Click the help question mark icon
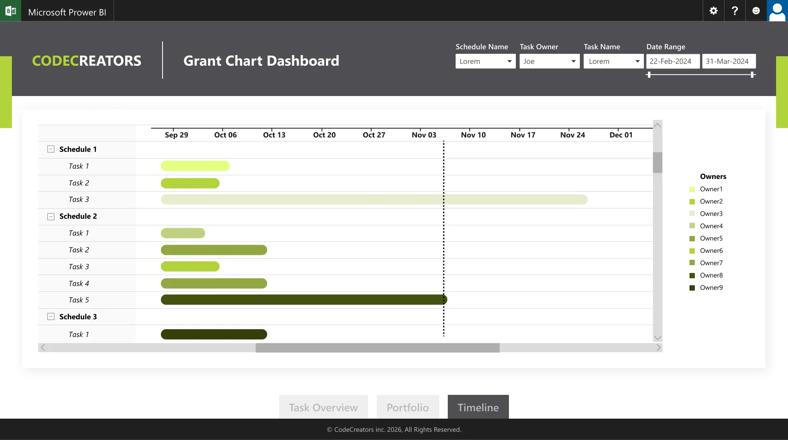788x440 pixels. tap(734, 11)
